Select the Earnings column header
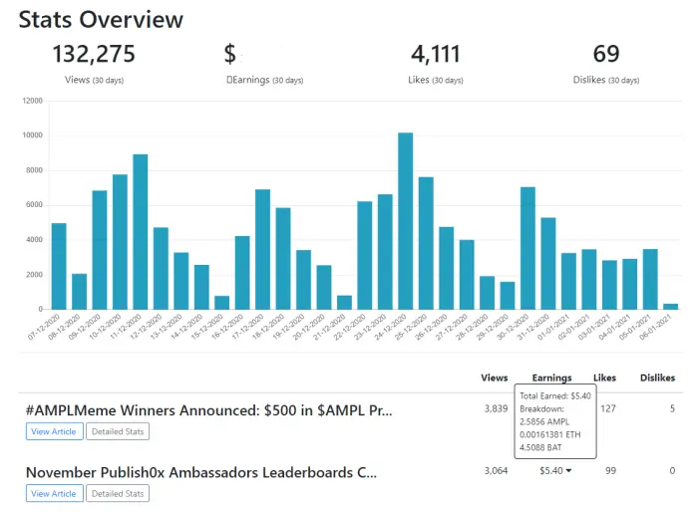The width and height of the screenshot is (700, 512). [x=551, y=378]
